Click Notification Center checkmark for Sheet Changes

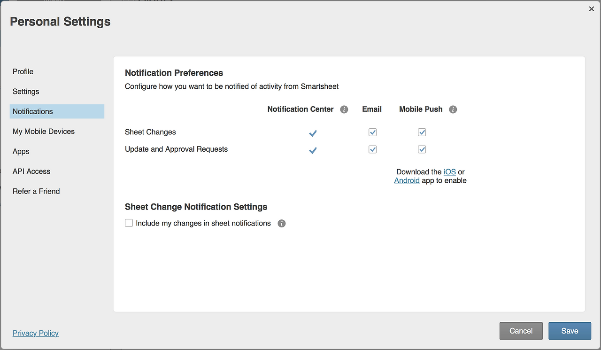coord(313,133)
